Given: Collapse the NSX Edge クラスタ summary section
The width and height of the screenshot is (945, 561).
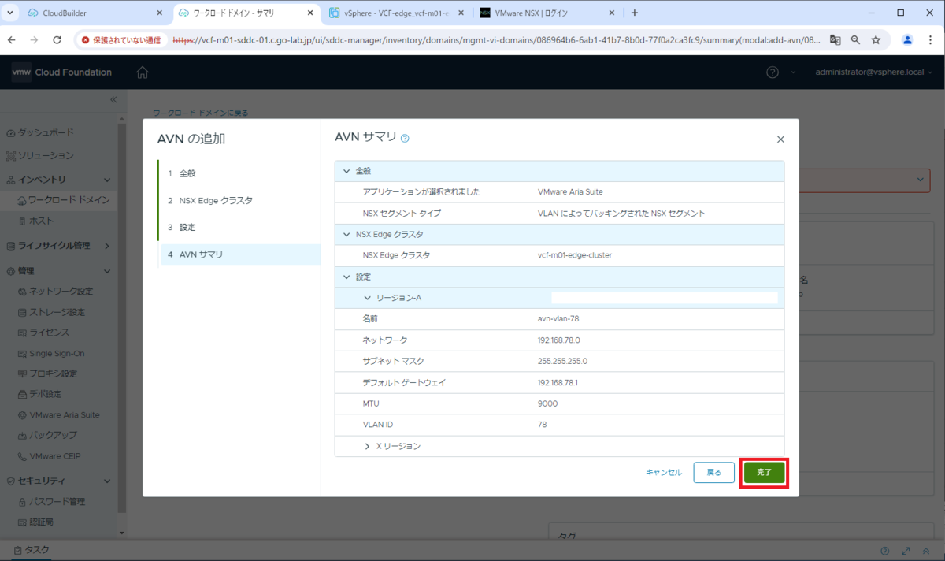Looking at the screenshot, I should (345, 235).
